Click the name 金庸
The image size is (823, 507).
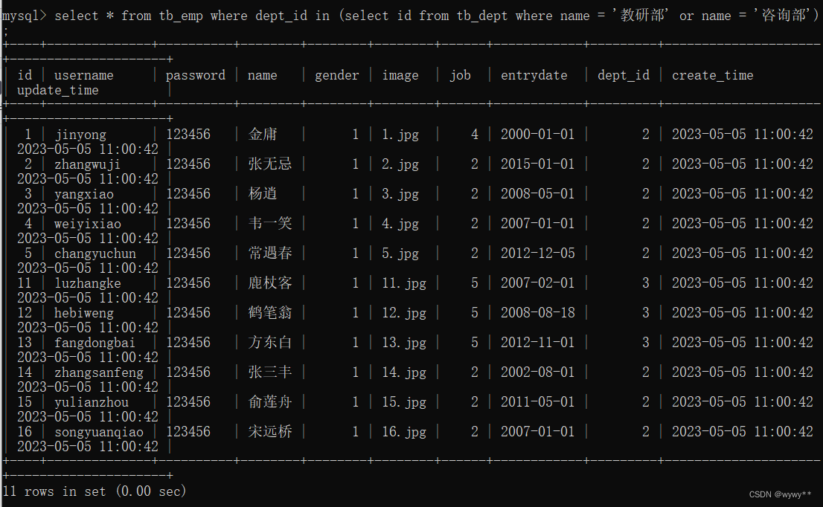(263, 135)
